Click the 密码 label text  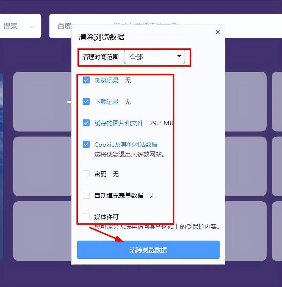(x=100, y=174)
